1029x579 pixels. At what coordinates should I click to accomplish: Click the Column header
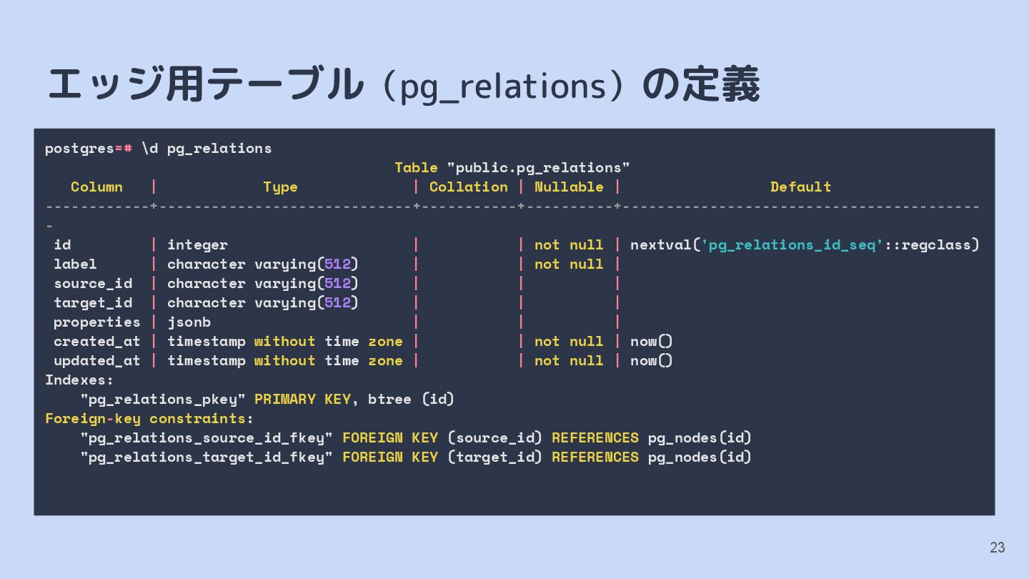[96, 187]
